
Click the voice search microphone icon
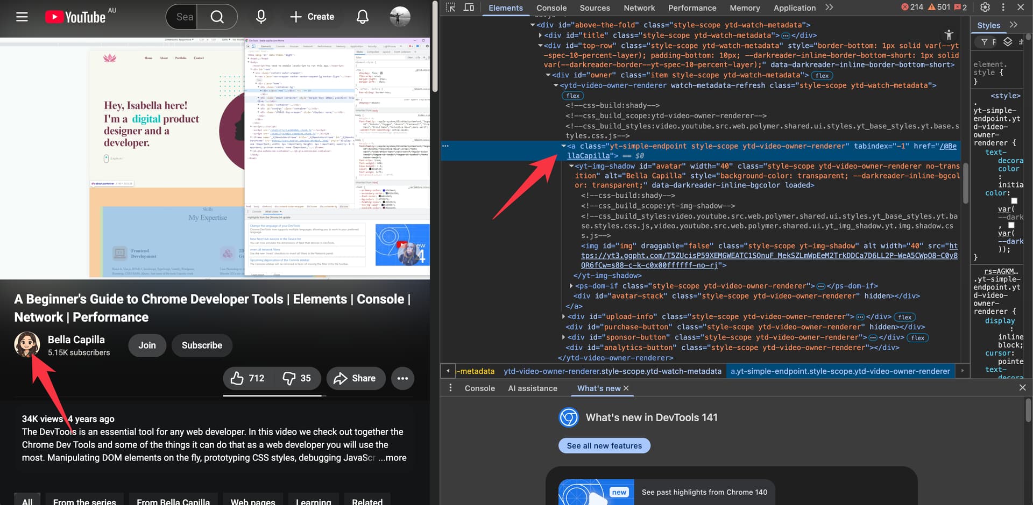coord(261,17)
